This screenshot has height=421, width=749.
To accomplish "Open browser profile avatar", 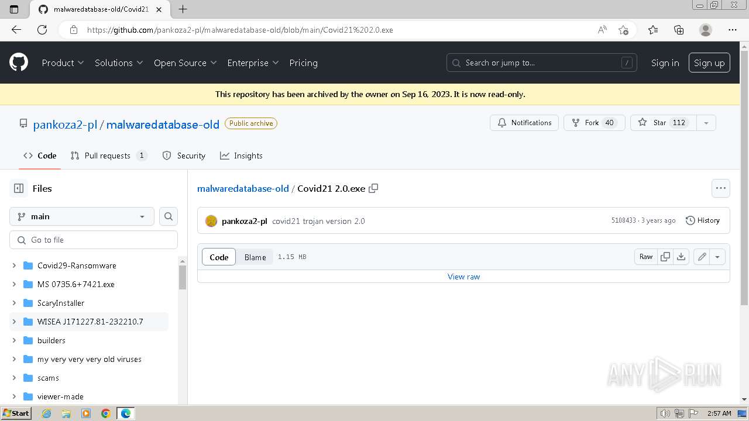I will pyautogui.click(x=706, y=30).
